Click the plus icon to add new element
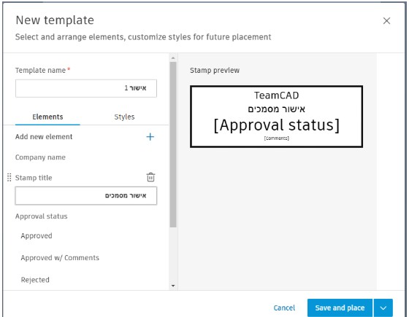Viewport: 409px width, 317px height. click(150, 137)
